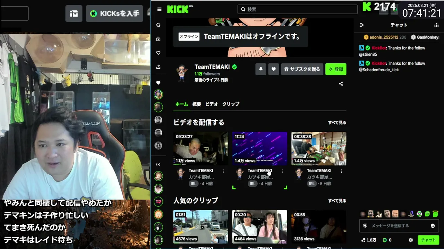Click IRL tag under the 09:33:27 video
Screen dimensions: 444x249
pos(194,184)
